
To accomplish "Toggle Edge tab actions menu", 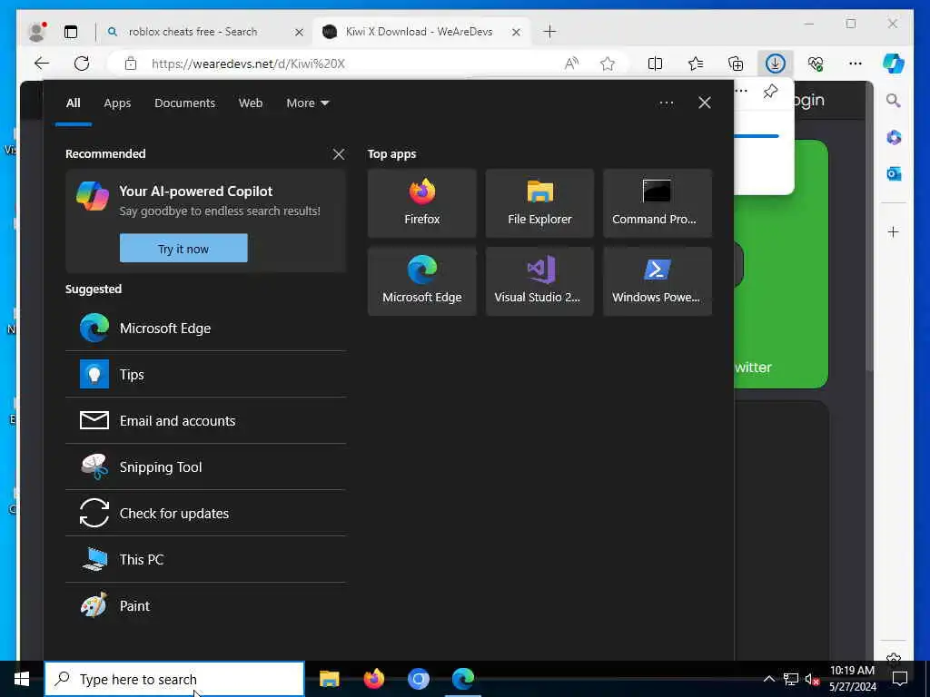I will (71, 32).
